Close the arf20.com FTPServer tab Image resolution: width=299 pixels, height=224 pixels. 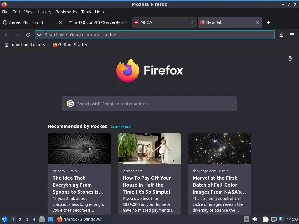126,22
